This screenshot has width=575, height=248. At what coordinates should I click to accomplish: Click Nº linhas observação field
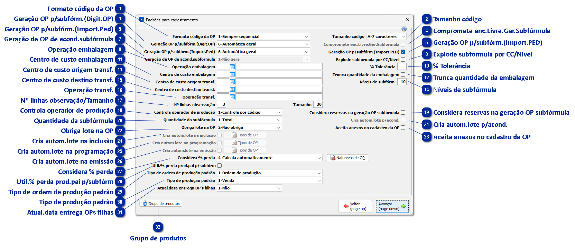[x=222, y=105]
